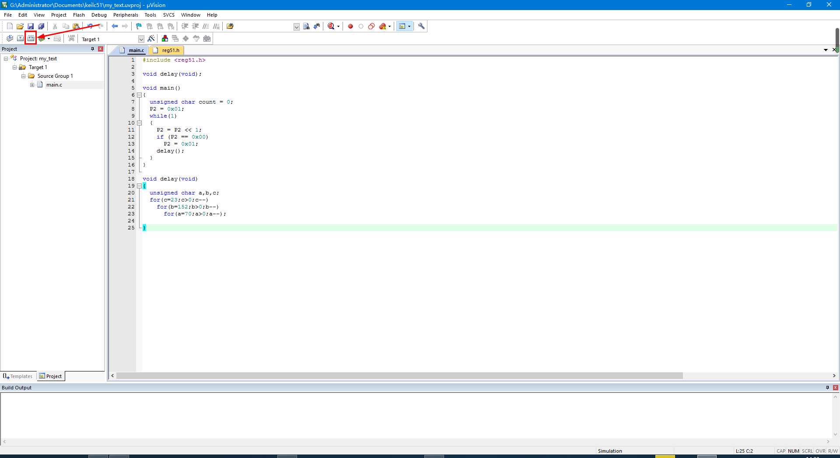This screenshot has width=840, height=458.
Task: Open the Target 1 selection dropdown
Action: coord(141,39)
